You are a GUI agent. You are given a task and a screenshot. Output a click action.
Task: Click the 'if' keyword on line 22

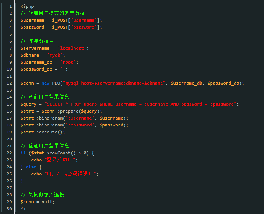(23, 153)
